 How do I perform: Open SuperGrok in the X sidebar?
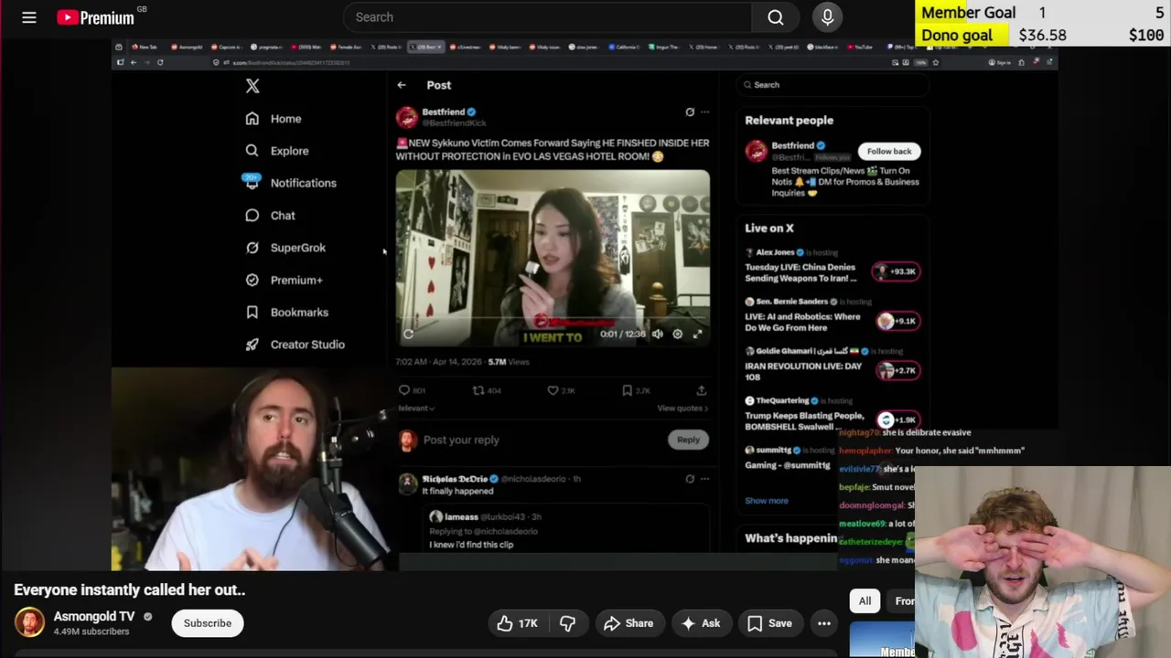pyautogui.click(x=285, y=248)
